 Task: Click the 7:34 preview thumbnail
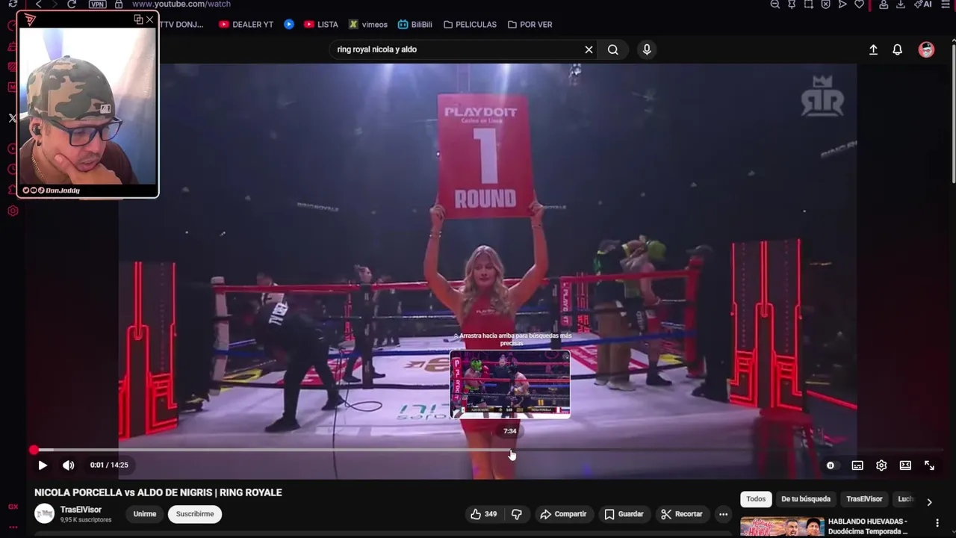tap(510, 384)
